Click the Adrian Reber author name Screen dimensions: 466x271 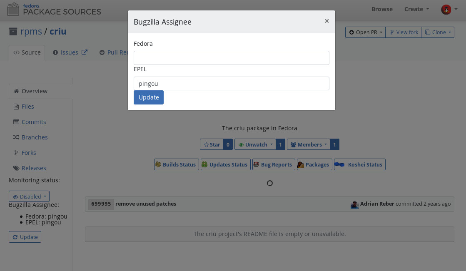point(377,204)
